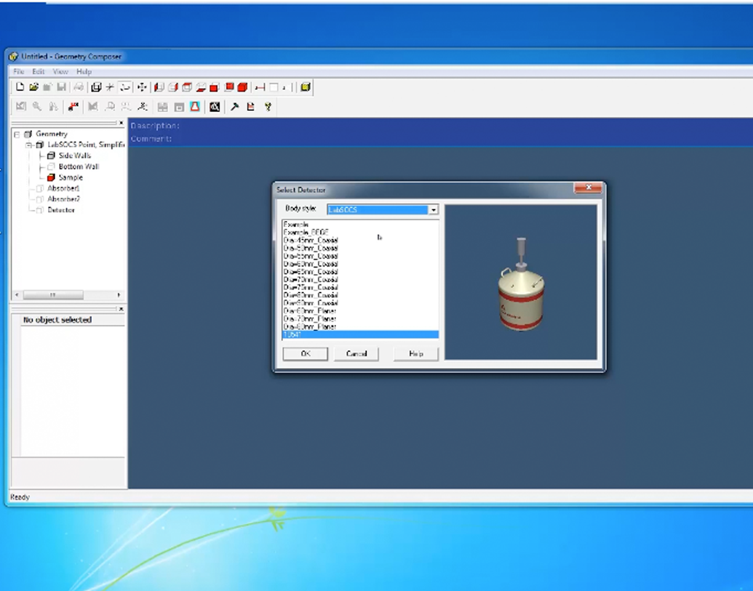Click the Comment field in header bar
753x591 pixels.
click(x=151, y=139)
